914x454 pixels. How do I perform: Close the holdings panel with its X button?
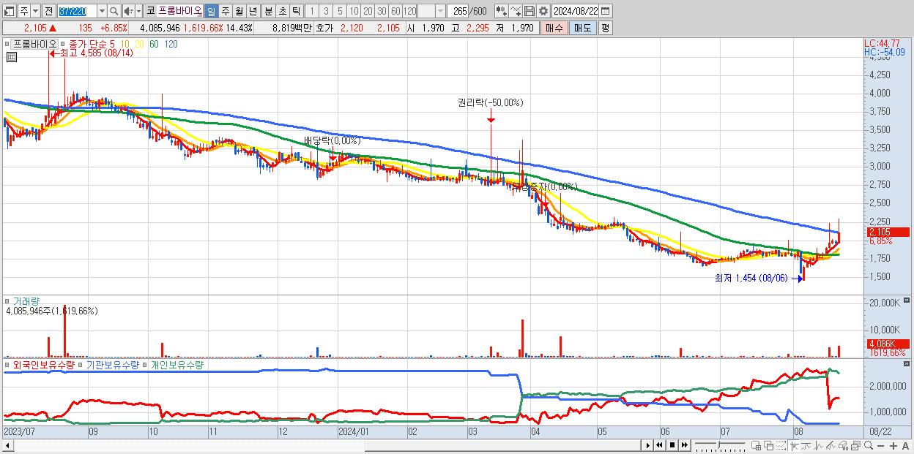point(908,364)
